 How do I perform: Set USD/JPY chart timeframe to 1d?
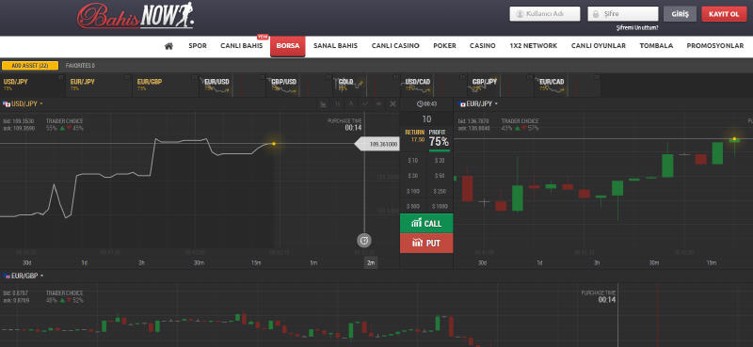[x=84, y=263]
